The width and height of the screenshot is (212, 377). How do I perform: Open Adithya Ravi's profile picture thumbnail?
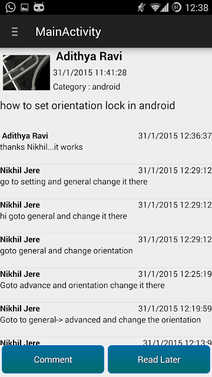click(x=26, y=72)
